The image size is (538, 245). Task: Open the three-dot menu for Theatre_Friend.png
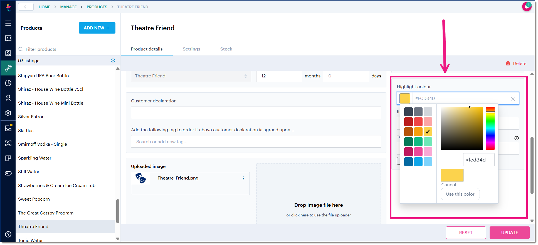(243, 178)
